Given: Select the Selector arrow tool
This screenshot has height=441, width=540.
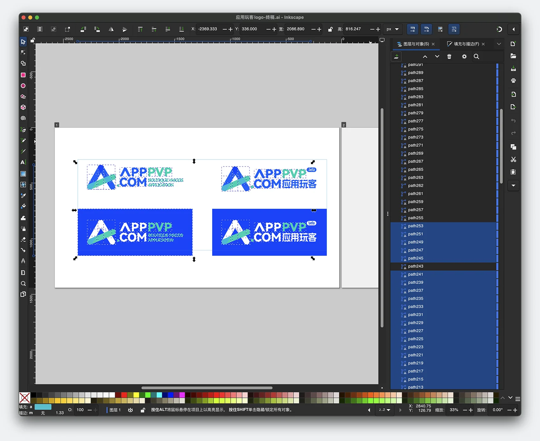Looking at the screenshot, I should pos(23,42).
